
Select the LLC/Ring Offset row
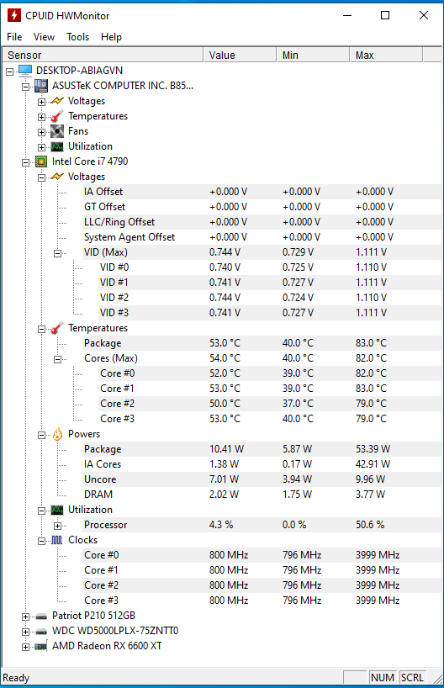[x=262, y=222]
